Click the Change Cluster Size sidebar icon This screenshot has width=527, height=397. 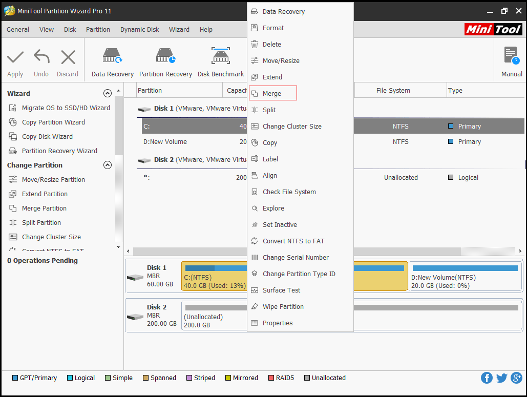13,237
